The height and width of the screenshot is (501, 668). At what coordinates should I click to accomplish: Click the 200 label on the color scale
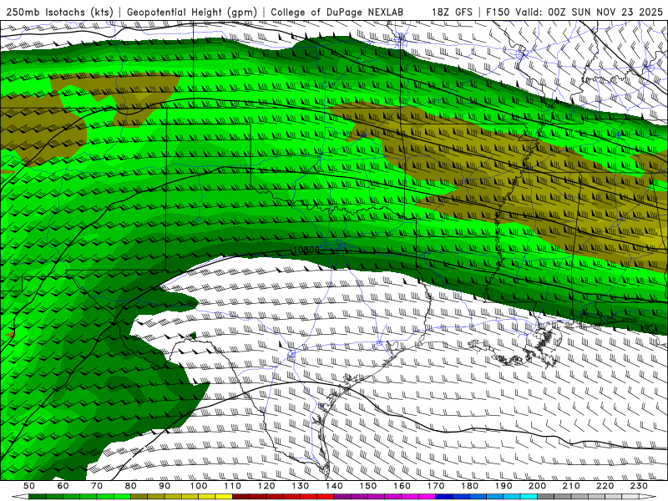pos(538,486)
